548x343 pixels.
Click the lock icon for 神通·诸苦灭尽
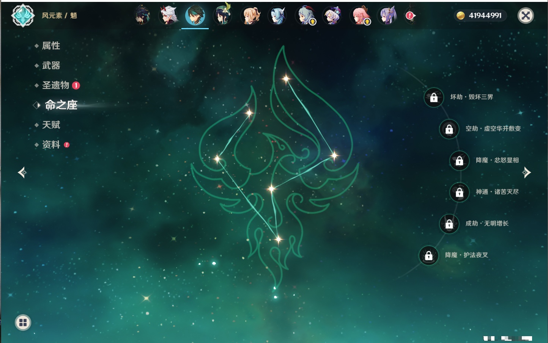(x=459, y=192)
